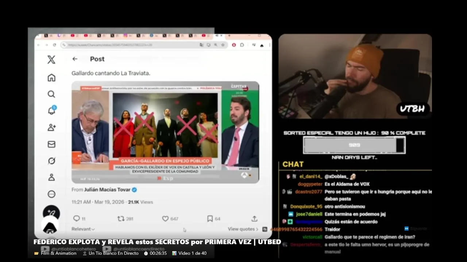Open the More circle icon in sidebar
This screenshot has width=467, height=262.
(51, 194)
